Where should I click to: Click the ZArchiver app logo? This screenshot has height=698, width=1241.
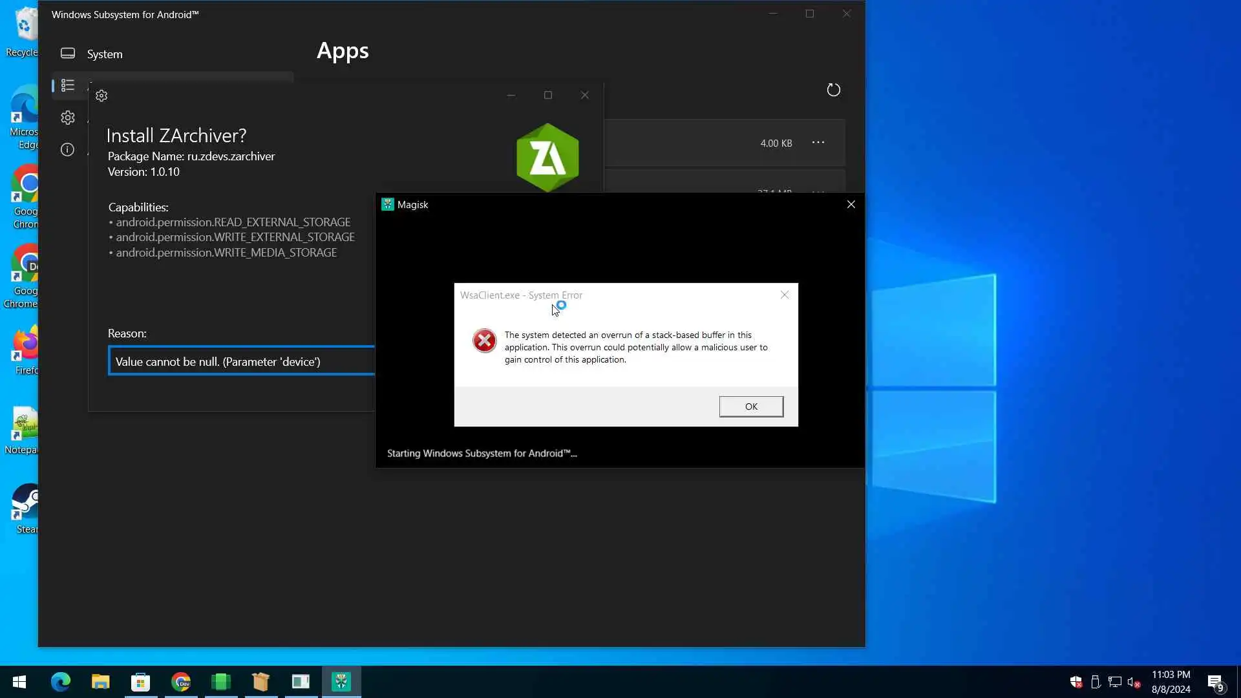click(547, 158)
